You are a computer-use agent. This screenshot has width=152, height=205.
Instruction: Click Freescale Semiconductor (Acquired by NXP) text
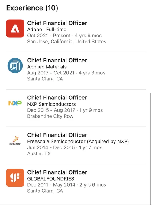pos(78,141)
